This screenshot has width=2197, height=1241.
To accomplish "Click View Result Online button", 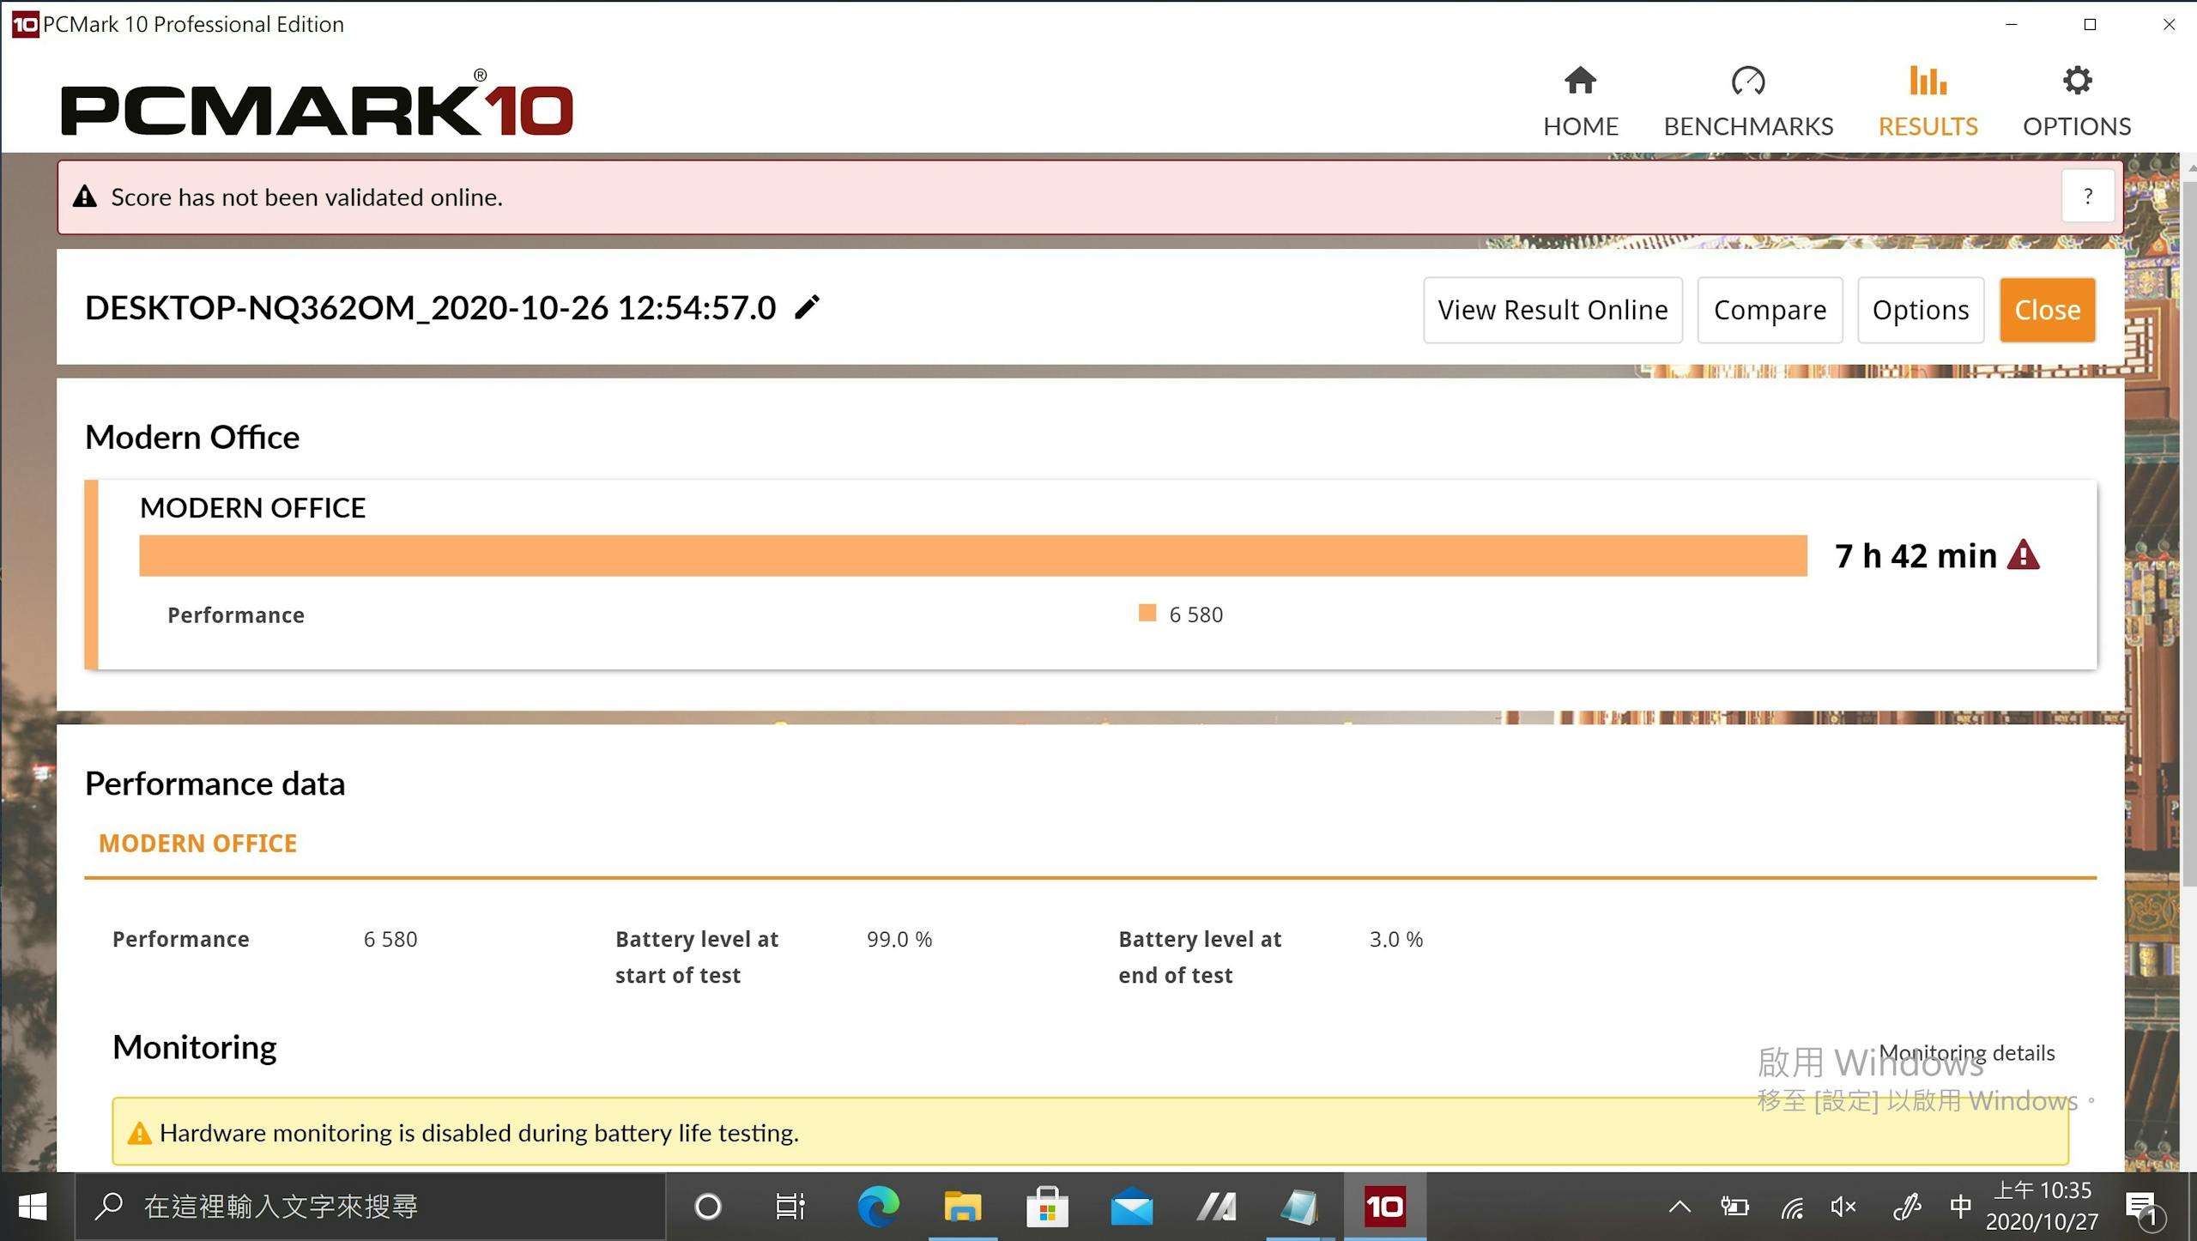I will tap(1552, 310).
